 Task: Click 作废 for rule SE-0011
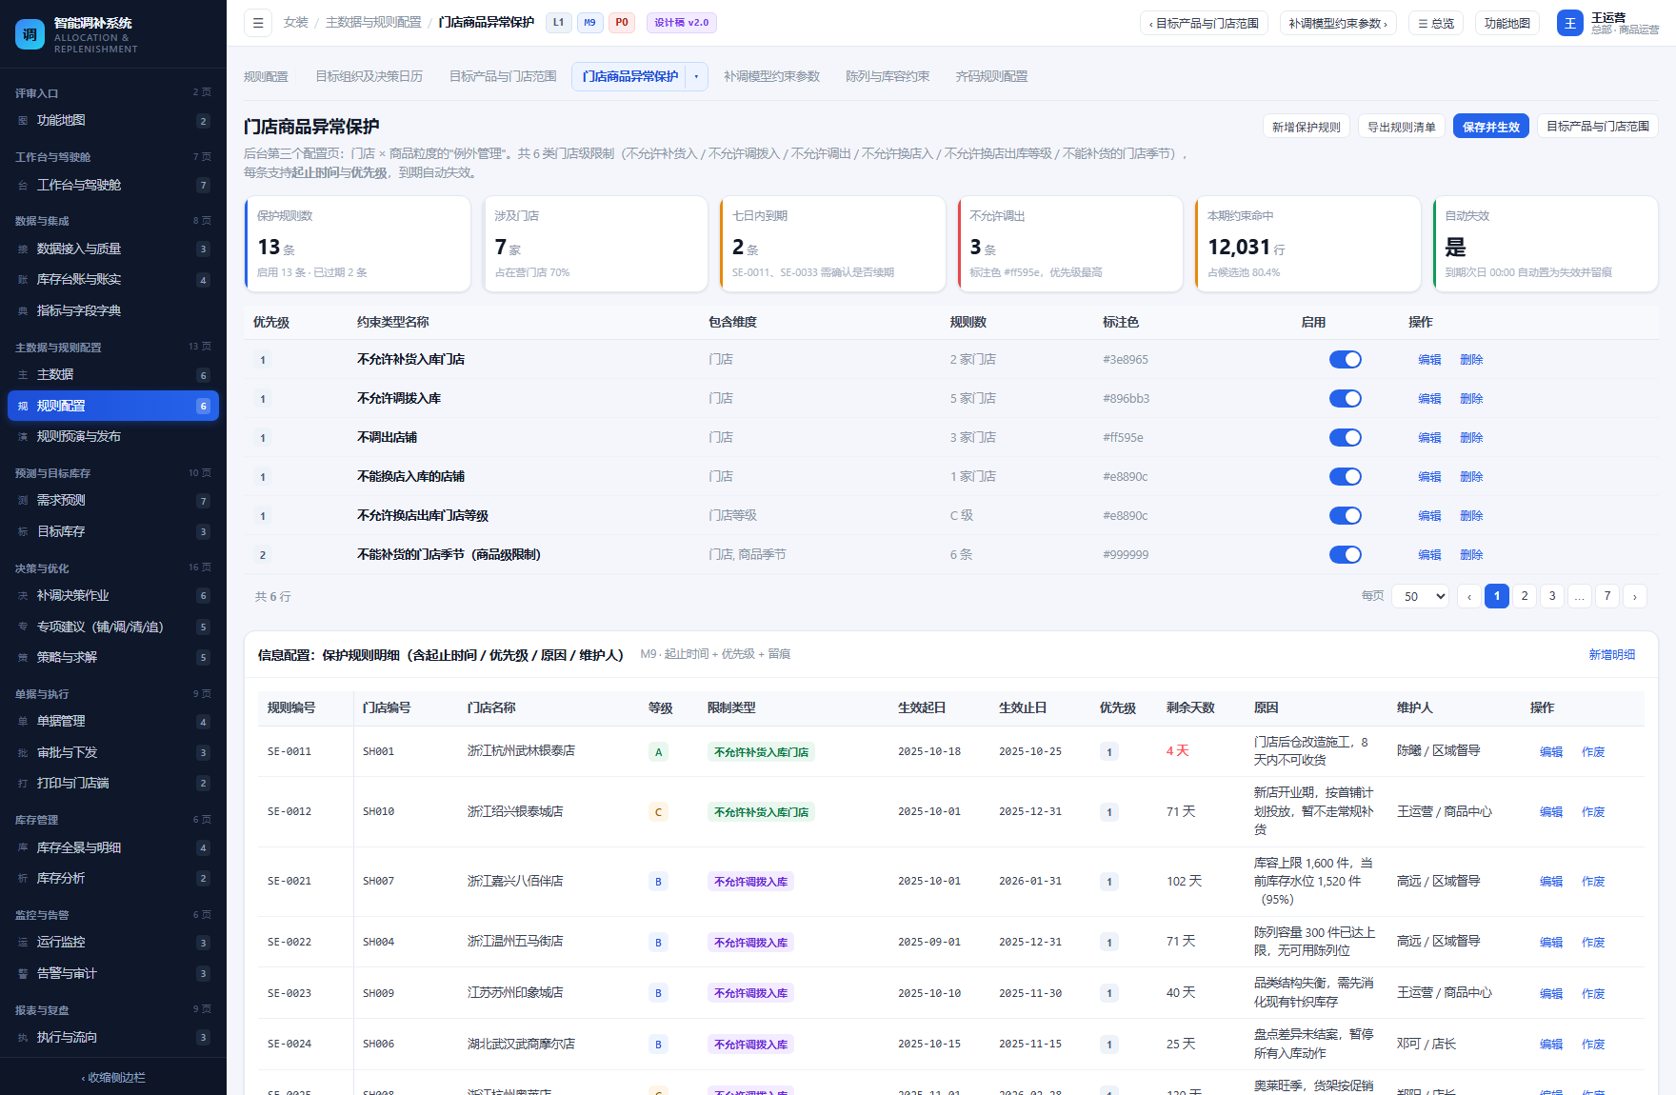pos(1593,752)
